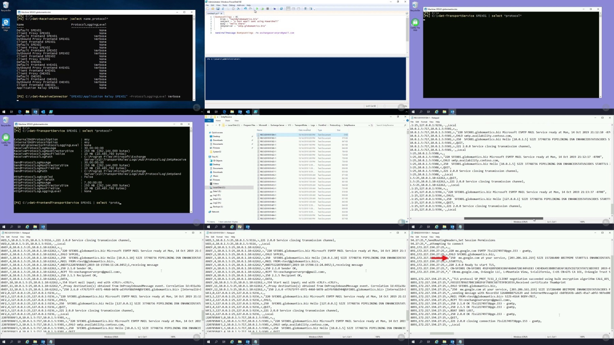Save the script using ISE's floppy icon

point(218,9)
